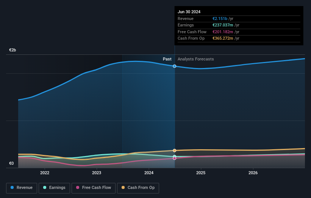Click the orange Cash From Op data point
This screenshot has height=198, width=311.
pyautogui.click(x=175, y=150)
